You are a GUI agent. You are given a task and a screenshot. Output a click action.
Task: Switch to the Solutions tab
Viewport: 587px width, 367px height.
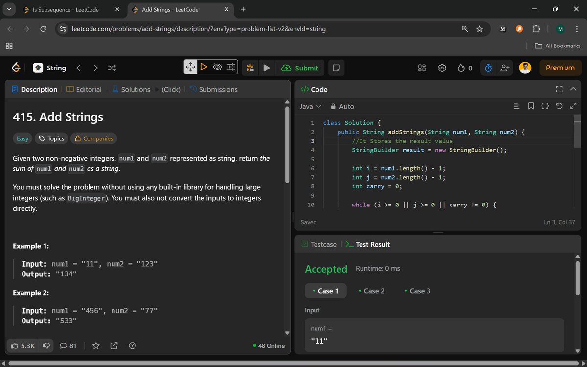[131, 89]
